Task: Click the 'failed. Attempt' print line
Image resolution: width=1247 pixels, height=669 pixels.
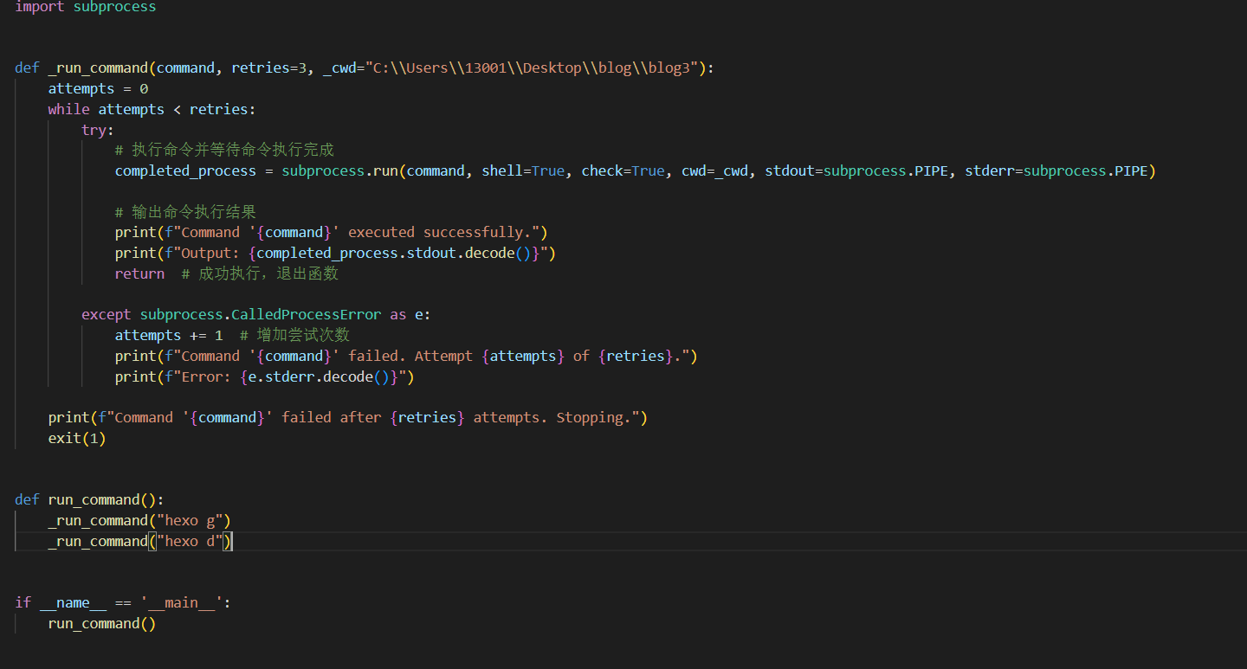Action: click(406, 356)
